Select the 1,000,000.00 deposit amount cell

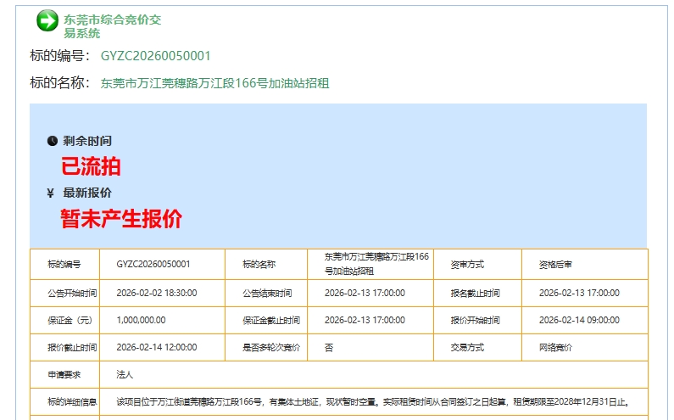pyautogui.click(x=141, y=320)
